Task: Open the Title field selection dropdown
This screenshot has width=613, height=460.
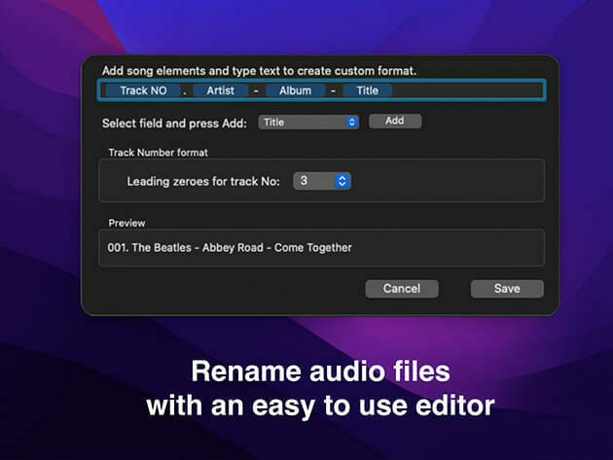Action: [309, 123]
